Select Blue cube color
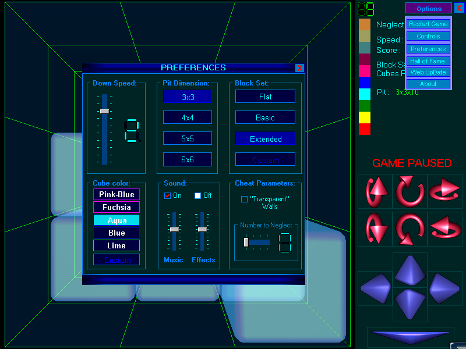 pyautogui.click(x=116, y=233)
